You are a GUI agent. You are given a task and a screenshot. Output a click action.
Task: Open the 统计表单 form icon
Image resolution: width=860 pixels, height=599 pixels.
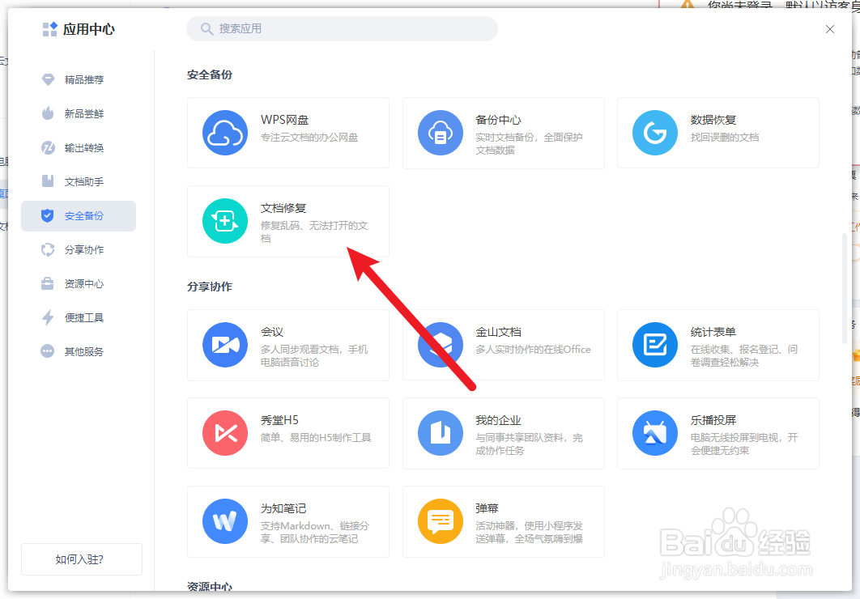pos(655,345)
